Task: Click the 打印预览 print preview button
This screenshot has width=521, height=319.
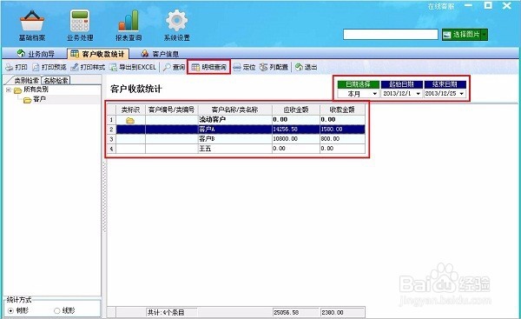Action: click(x=49, y=67)
